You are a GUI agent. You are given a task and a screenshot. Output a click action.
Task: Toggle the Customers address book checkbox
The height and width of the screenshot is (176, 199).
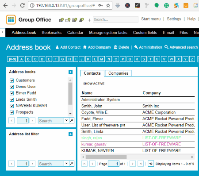(x=11, y=80)
